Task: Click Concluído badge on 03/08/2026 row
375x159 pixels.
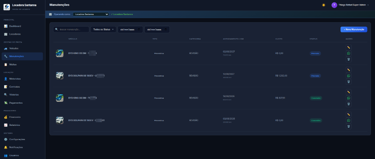Action: pyautogui.click(x=316, y=120)
